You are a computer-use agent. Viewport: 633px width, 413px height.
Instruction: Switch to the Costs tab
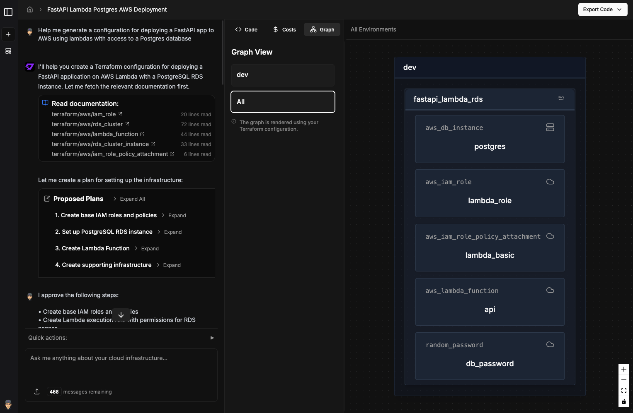[284, 29]
